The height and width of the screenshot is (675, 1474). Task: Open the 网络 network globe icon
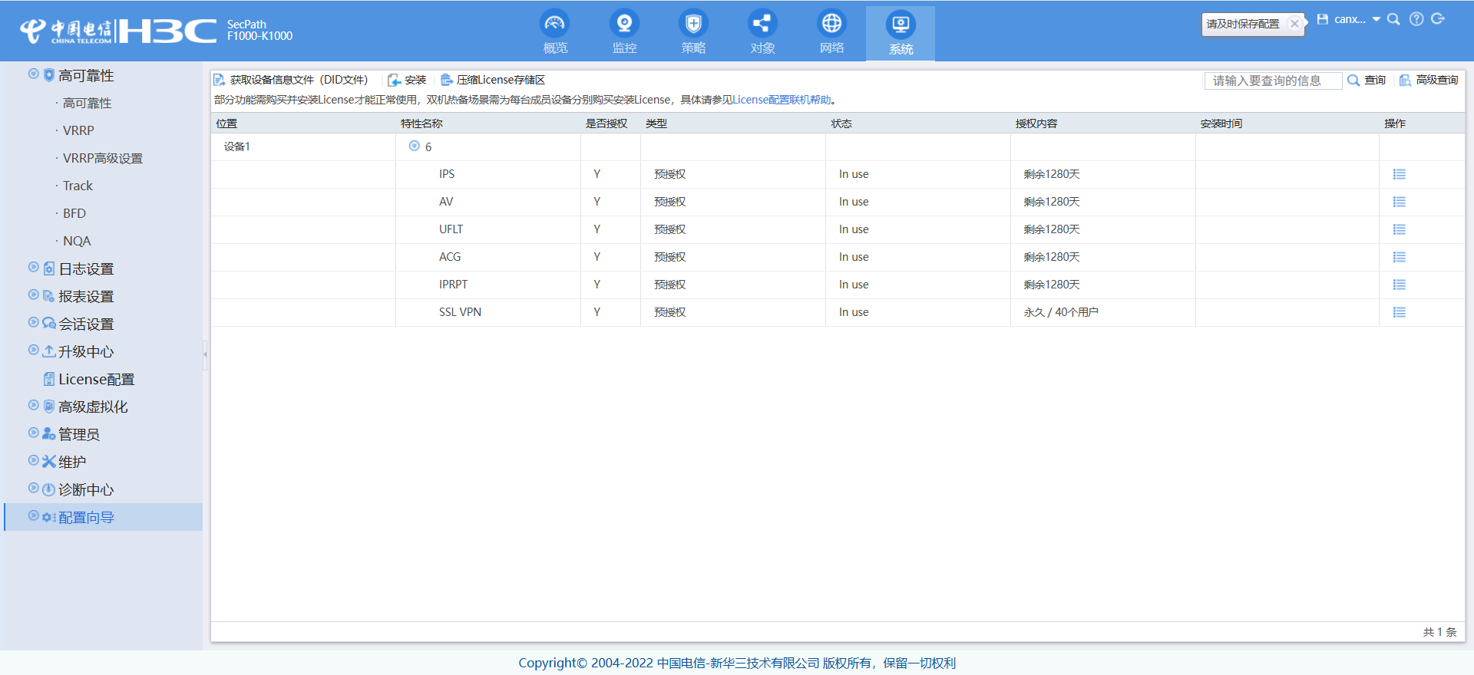(x=831, y=24)
